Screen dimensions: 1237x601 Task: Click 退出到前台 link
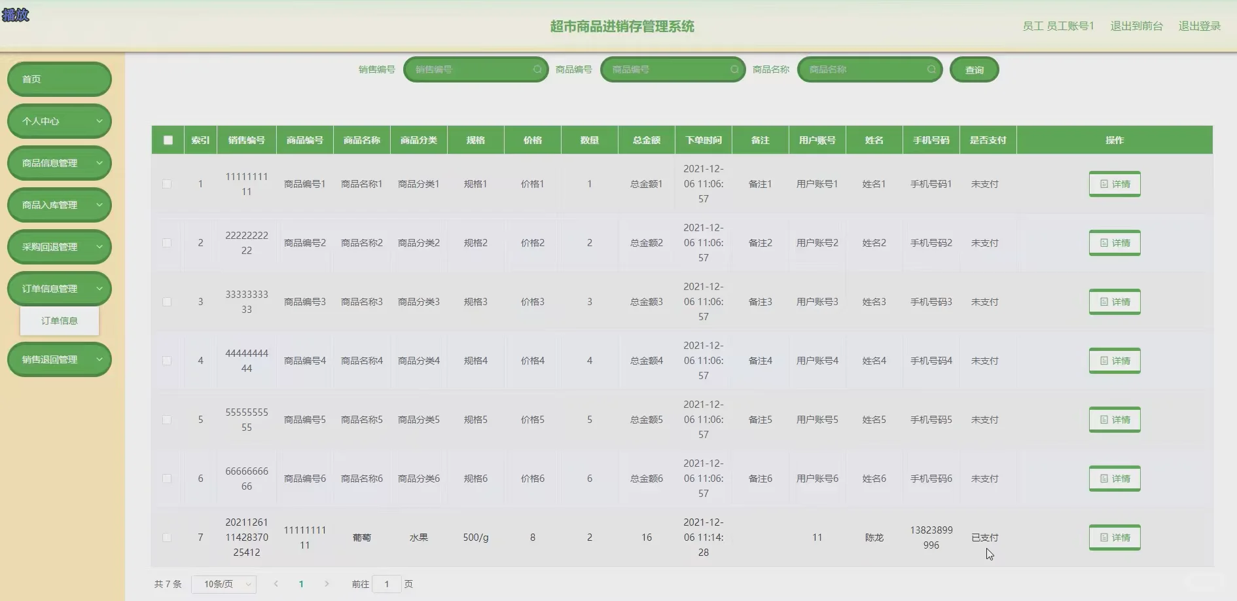1137,26
